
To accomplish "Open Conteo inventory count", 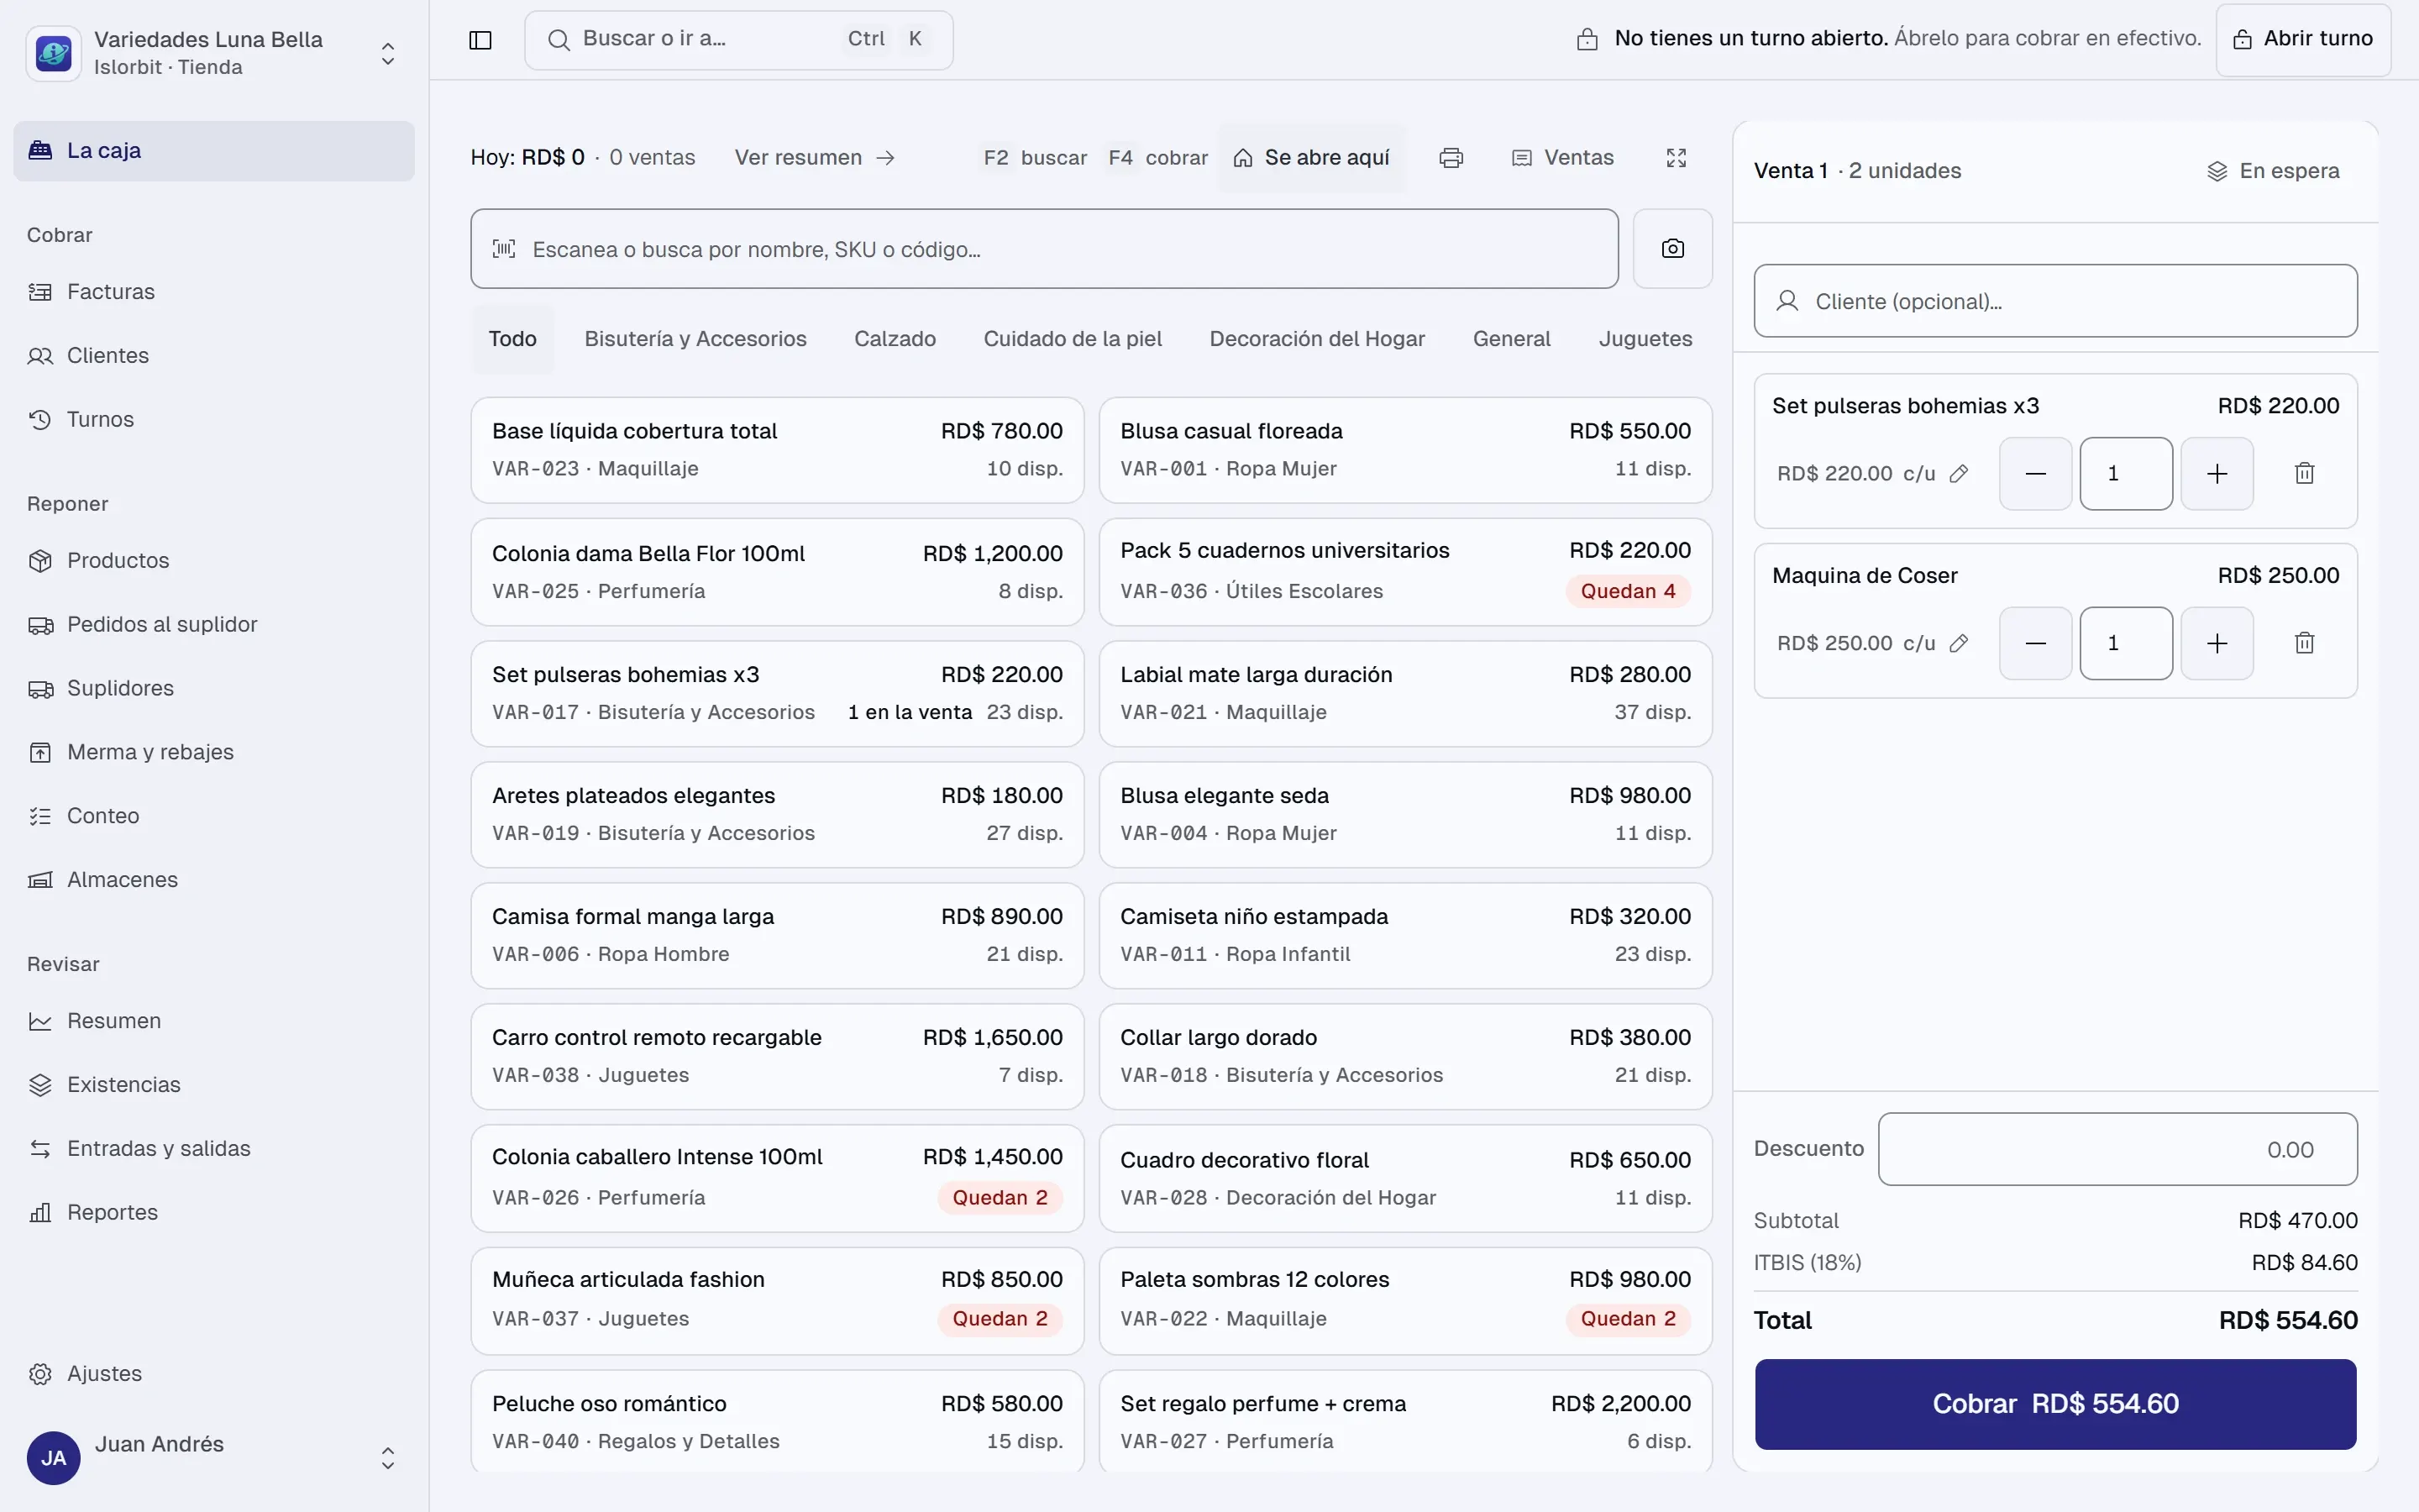I will [x=214, y=816].
